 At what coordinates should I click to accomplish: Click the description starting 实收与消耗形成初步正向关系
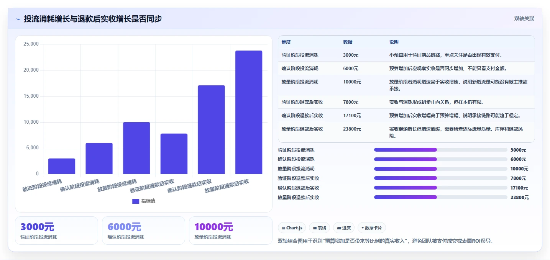pyautogui.click(x=436, y=102)
